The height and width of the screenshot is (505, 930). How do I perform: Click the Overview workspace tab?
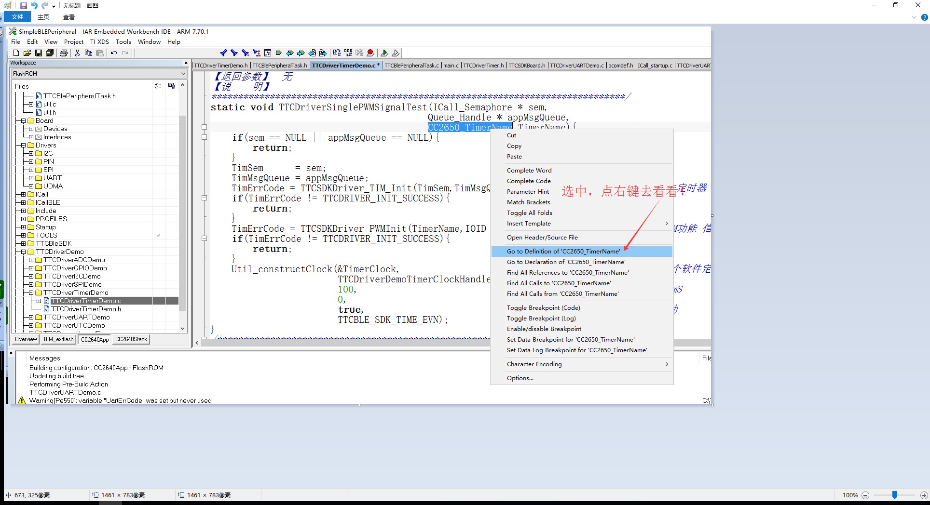[x=26, y=339]
